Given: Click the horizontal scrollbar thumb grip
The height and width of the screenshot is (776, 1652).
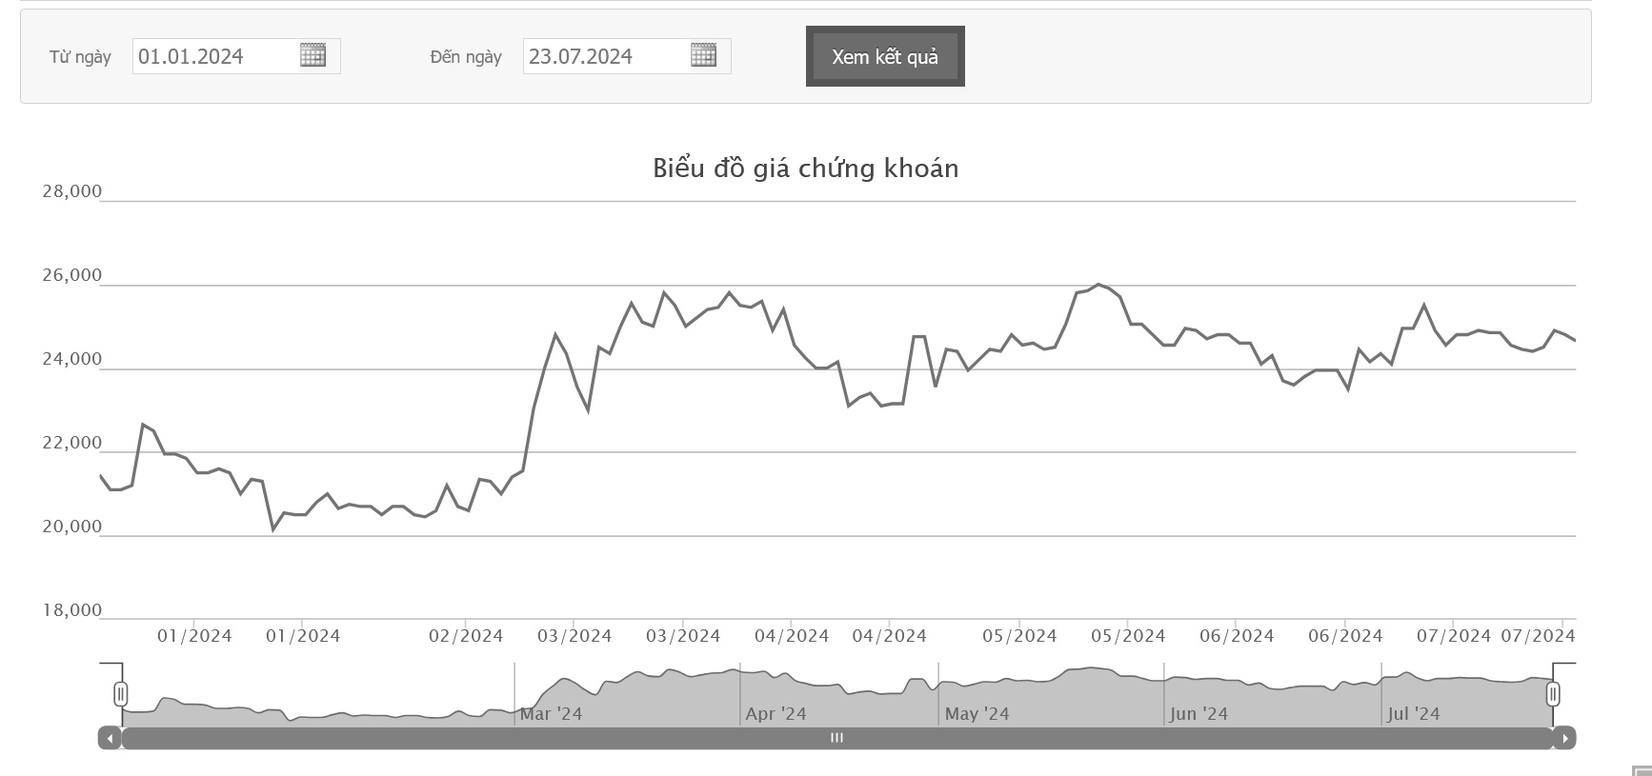Looking at the screenshot, I should 836,738.
